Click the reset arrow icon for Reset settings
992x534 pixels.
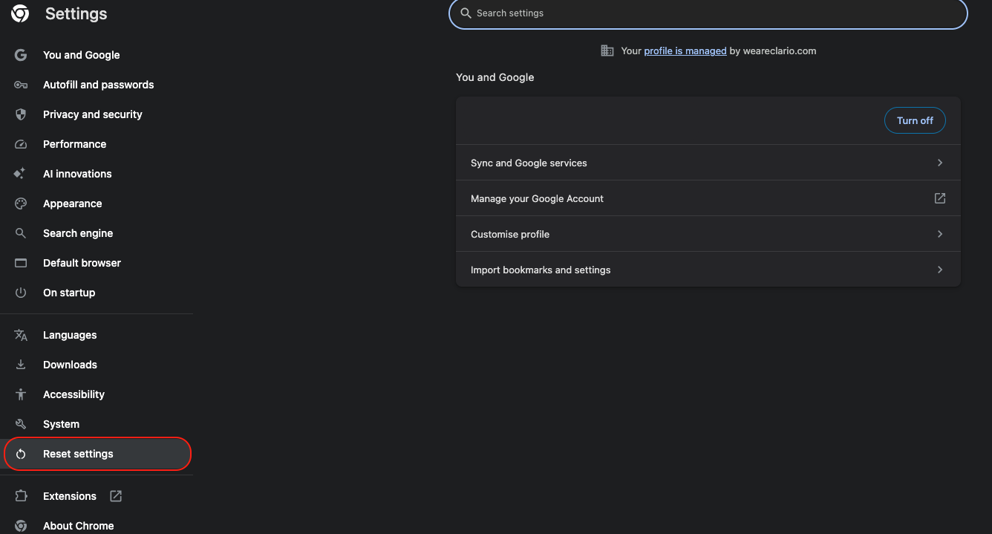[21, 454]
